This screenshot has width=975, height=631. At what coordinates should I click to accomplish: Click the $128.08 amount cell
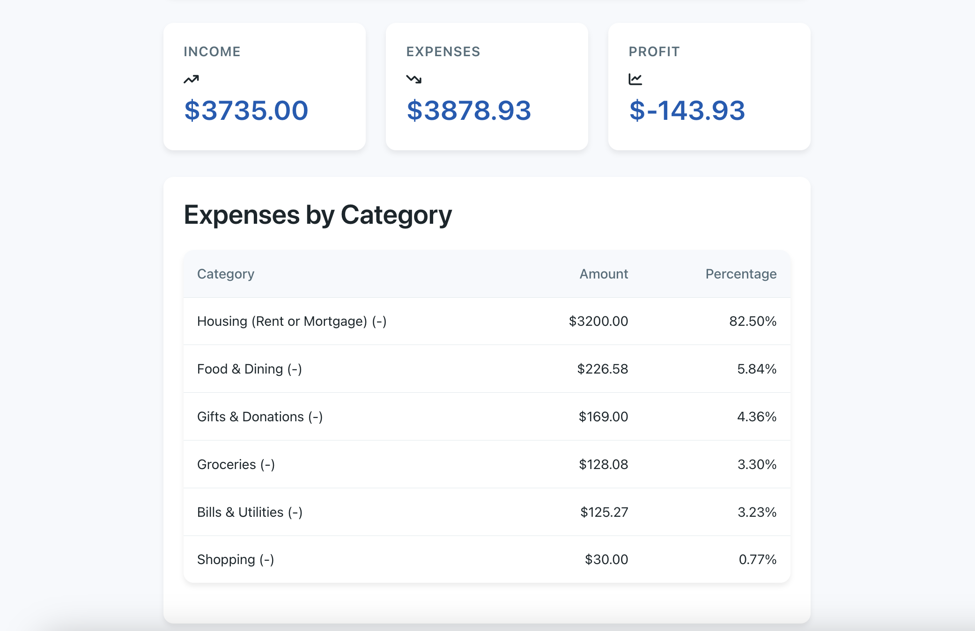click(604, 464)
